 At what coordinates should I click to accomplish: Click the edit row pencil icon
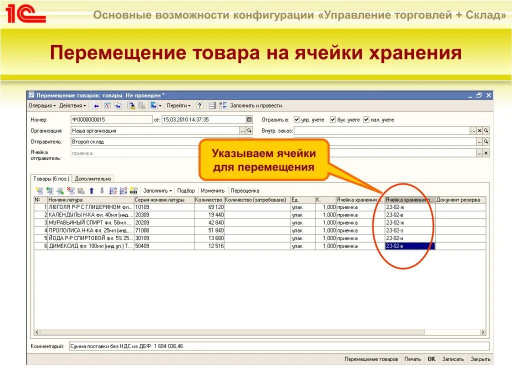pos(60,190)
